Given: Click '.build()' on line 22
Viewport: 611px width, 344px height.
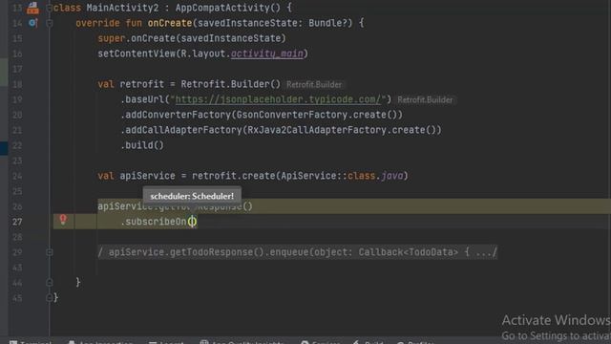Looking at the screenshot, I should coord(142,145).
